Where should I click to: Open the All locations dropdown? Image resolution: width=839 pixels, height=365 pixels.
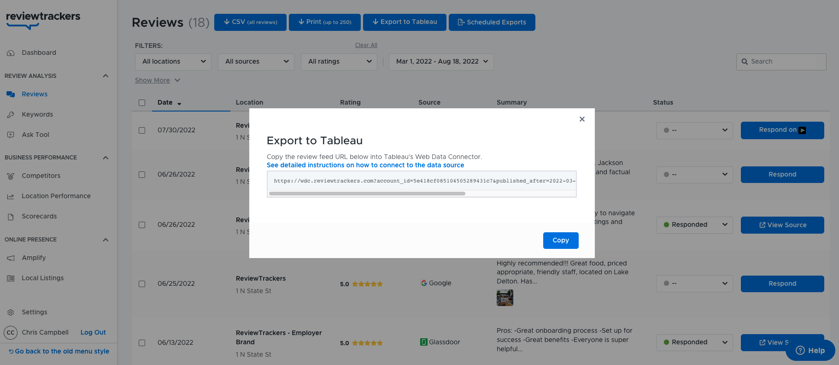tap(173, 62)
